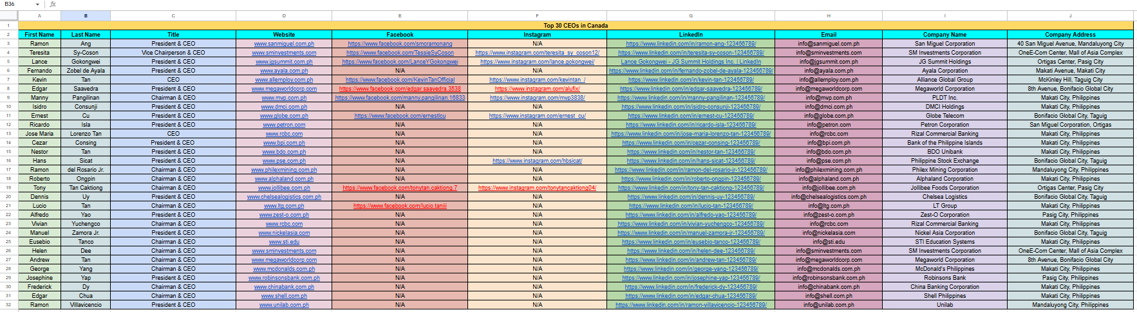This screenshot has height=312, width=1137.
Task: Click the 'Last Name' header cell
Action: (86, 35)
